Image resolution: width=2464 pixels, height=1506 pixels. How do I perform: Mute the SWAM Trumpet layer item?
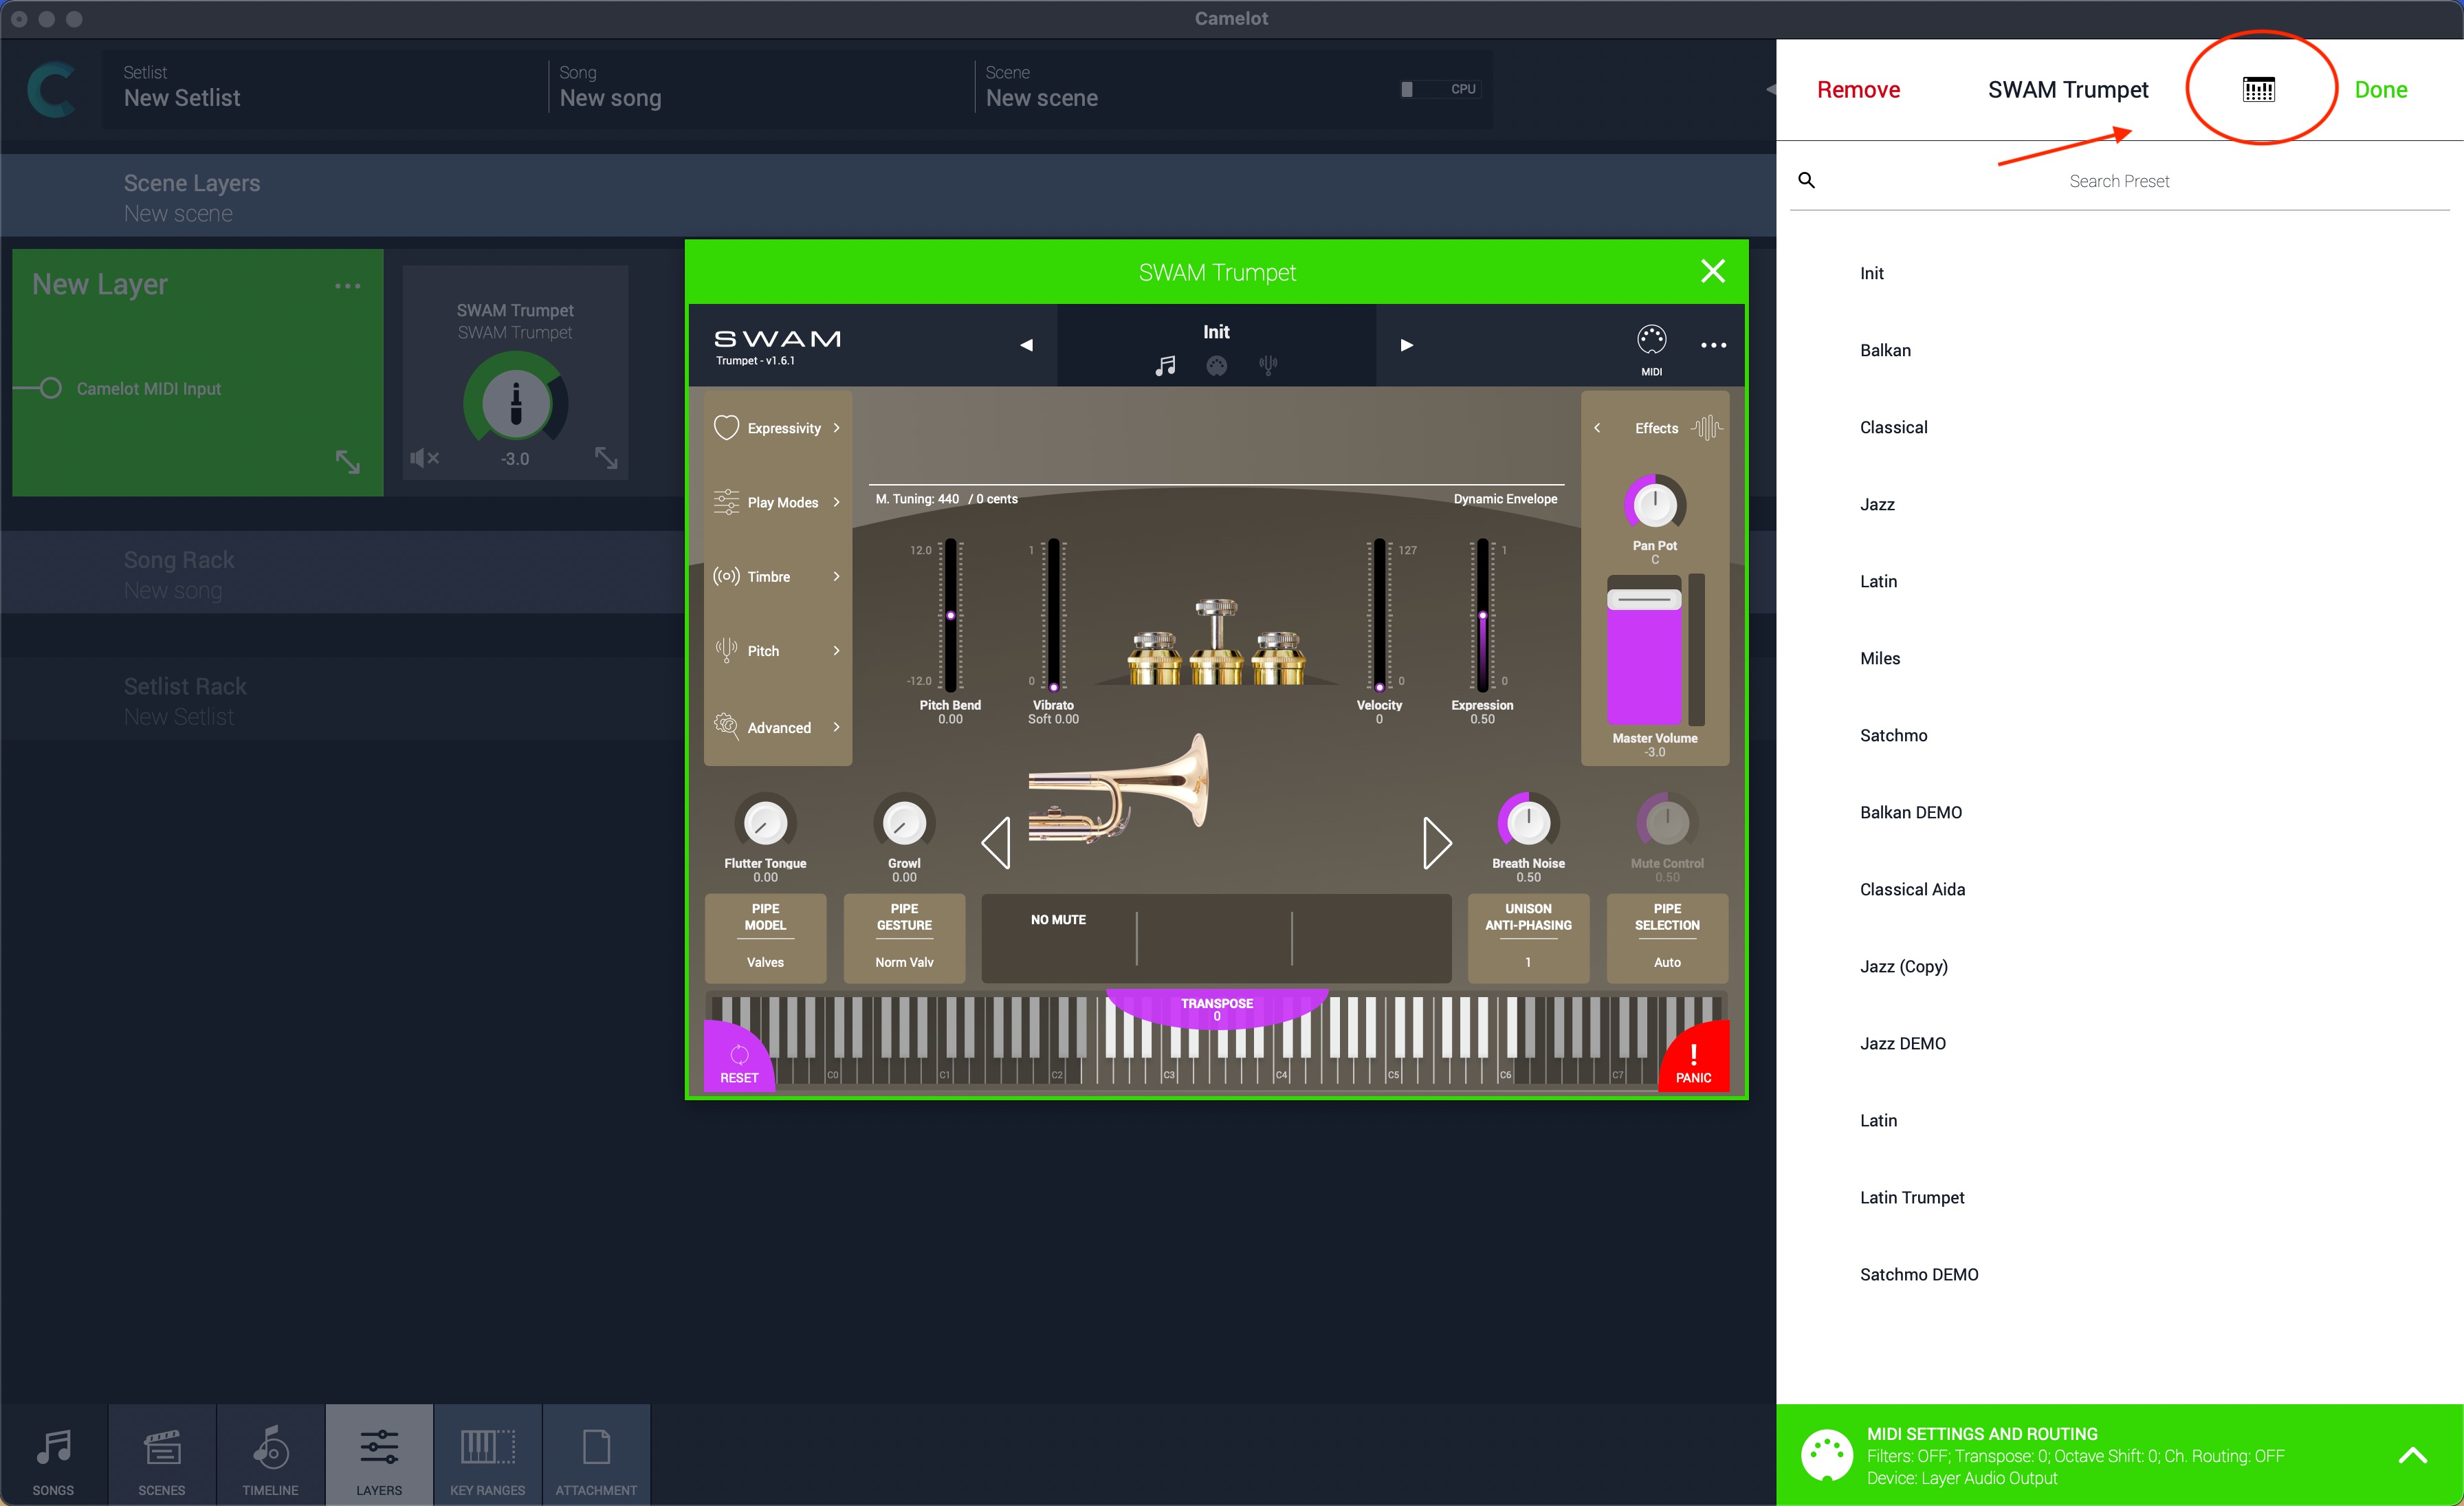(424, 458)
